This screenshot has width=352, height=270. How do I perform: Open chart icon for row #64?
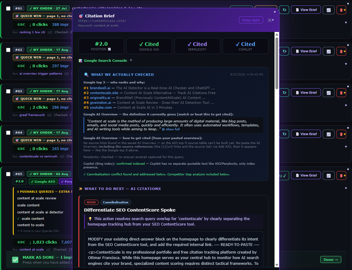point(329,134)
